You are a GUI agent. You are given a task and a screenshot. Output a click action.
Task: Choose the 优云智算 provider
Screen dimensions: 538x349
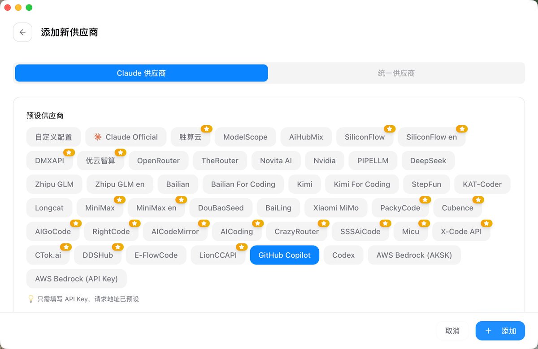coord(101,161)
